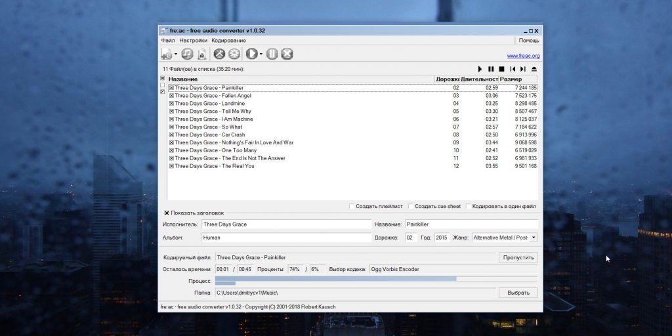Click the Название field containing Painkiller
Screen dimensions: 672x336
pyautogui.click(x=471, y=224)
